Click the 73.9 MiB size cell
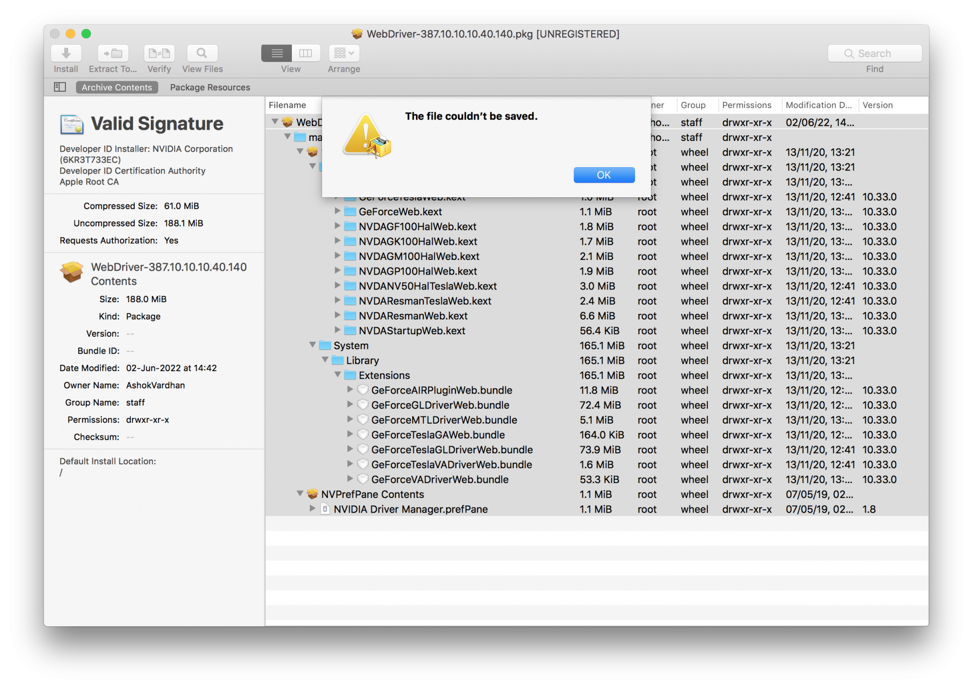The image size is (973, 689). [x=600, y=449]
